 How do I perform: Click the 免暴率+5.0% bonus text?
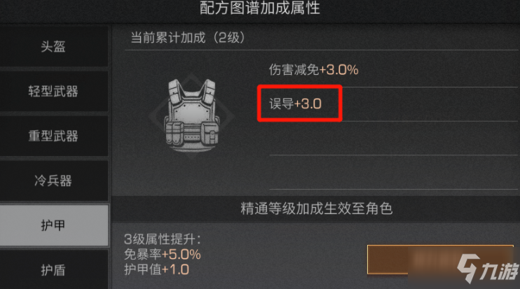tap(163, 254)
